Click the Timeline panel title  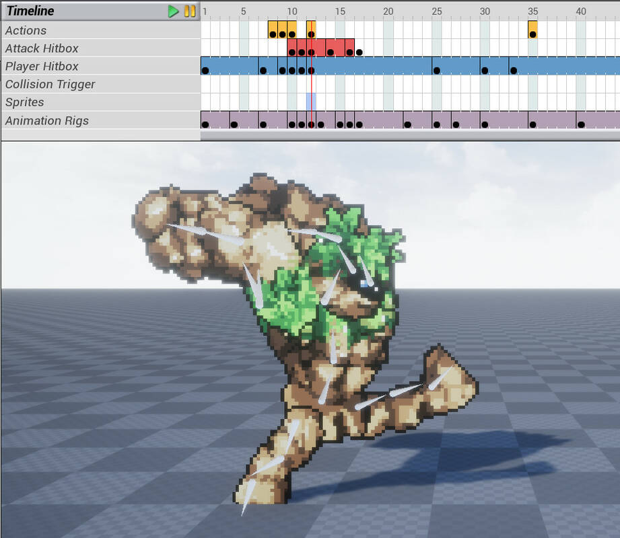click(30, 11)
